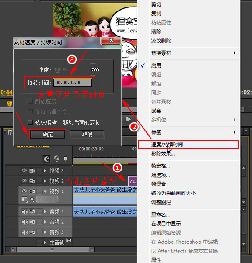Screen dimensions: 252x263
Task: Toggle the snap magnet icon in timeline
Action: pos(46,159)
